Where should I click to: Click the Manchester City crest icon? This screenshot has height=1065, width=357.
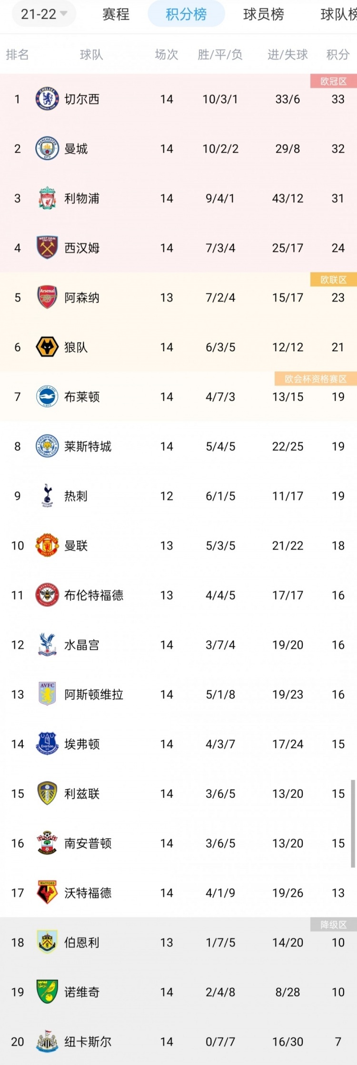tap(47, 149)
